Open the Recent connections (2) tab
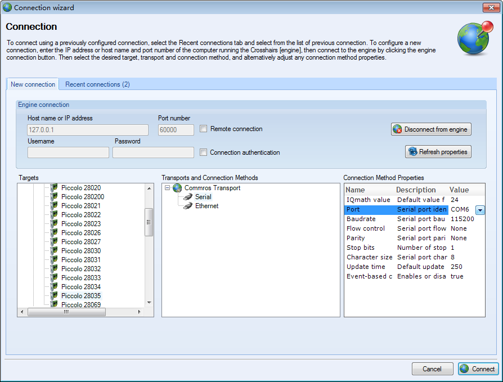The image size is (503, 382). click(97, 84)
